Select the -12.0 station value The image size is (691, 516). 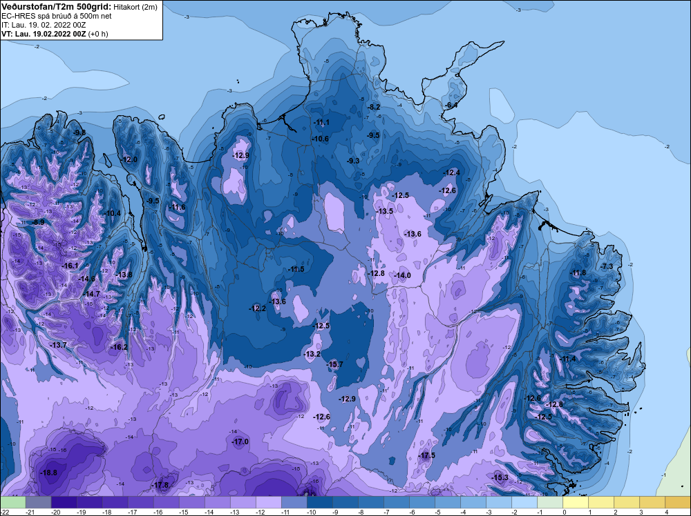(x=129, y=159)
